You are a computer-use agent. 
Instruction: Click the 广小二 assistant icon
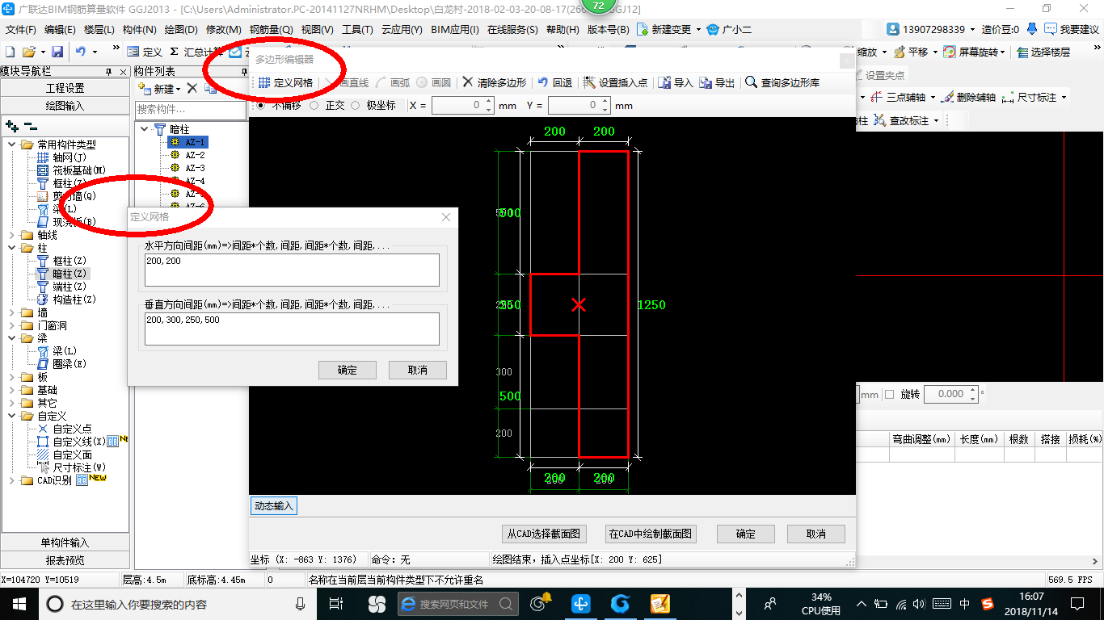729,29
